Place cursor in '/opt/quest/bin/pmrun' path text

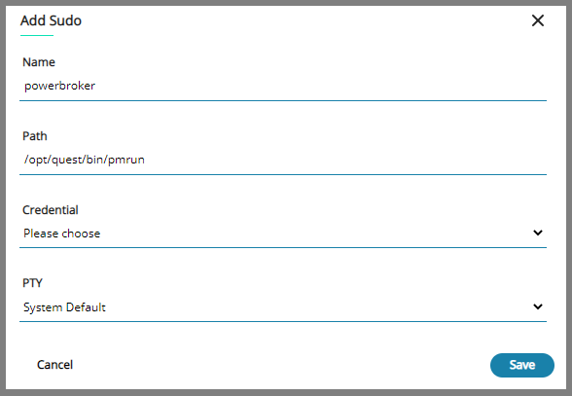(x=85, y=160)
